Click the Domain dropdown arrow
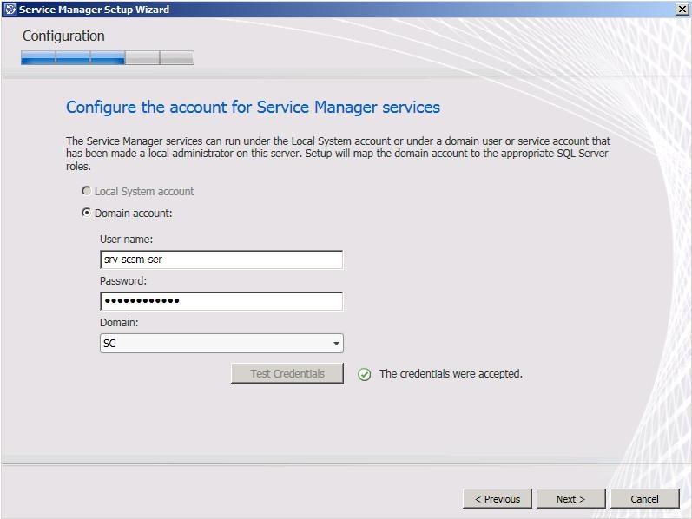This screenshot has width=692, height=519. [336, 344]
